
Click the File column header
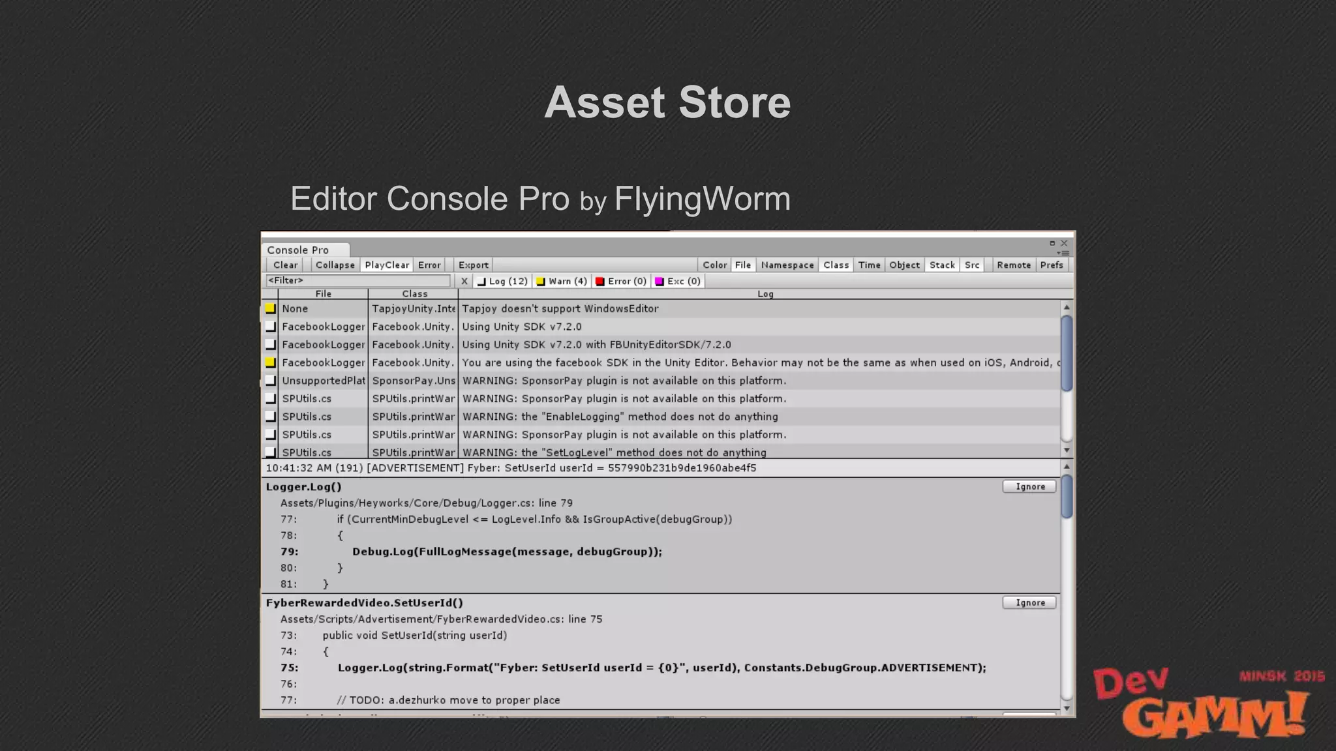[324, 294]
